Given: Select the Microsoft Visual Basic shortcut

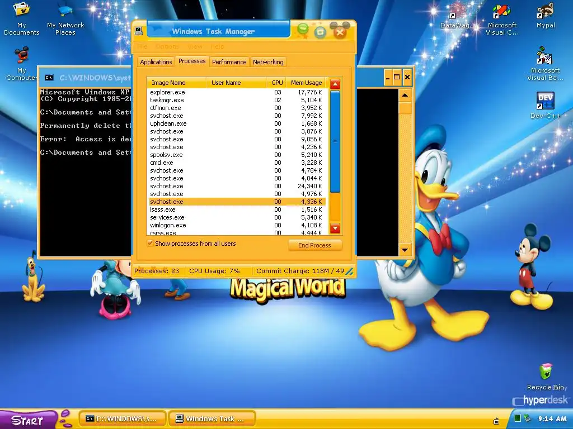Looking at the screenshot, I should tap(545, 64).
